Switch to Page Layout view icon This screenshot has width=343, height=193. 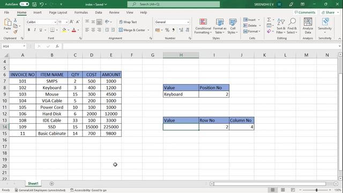click(x=283, y=190)
